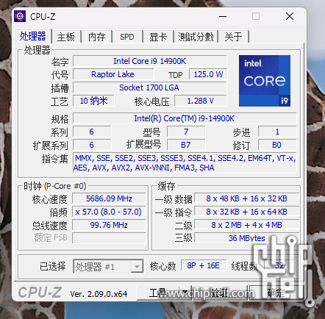Switch to the 主板 tab

click(x=66, y=37)
